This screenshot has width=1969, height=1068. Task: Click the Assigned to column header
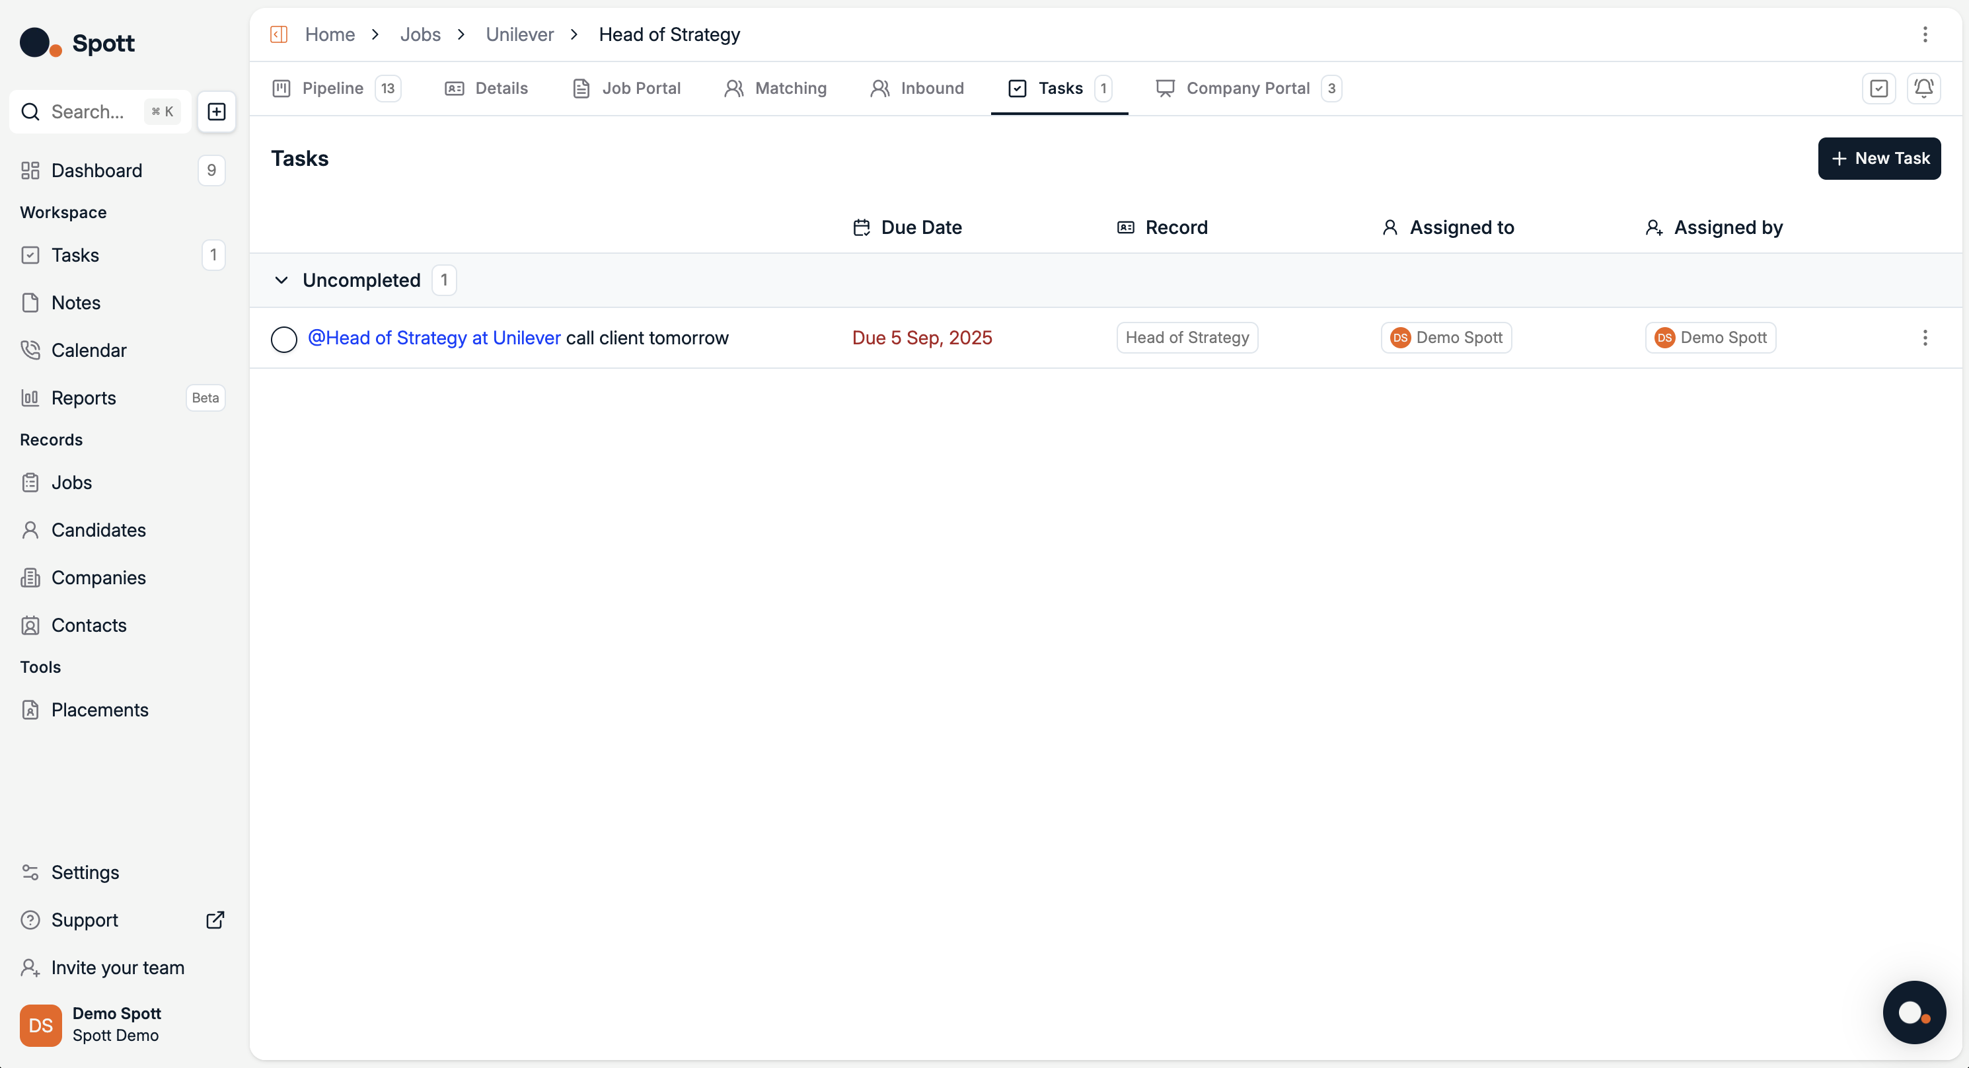[1448, 228]
